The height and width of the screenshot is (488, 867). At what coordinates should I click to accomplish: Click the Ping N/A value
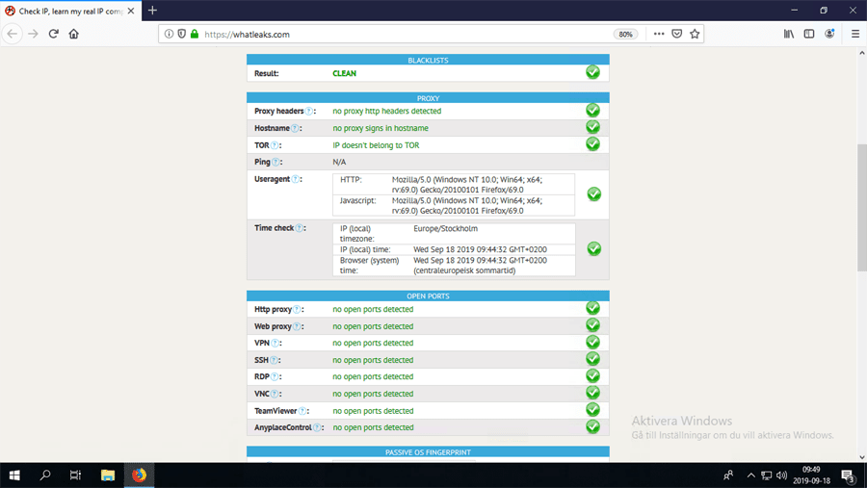339,162
